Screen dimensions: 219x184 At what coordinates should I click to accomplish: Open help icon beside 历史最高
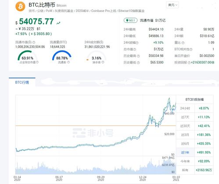pyautogui.click(x=138, y=56)
